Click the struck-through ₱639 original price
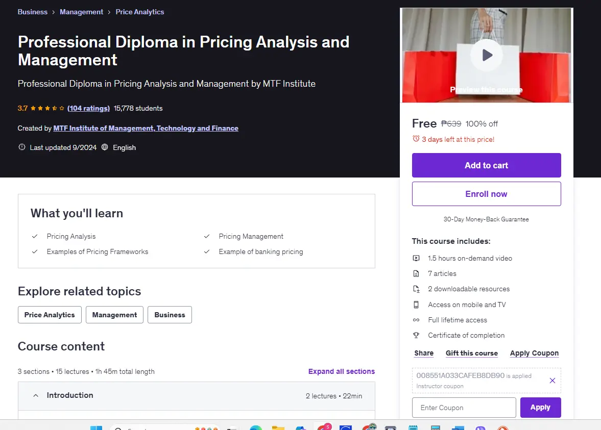This screenshot has height=430, width=601. 451,123
